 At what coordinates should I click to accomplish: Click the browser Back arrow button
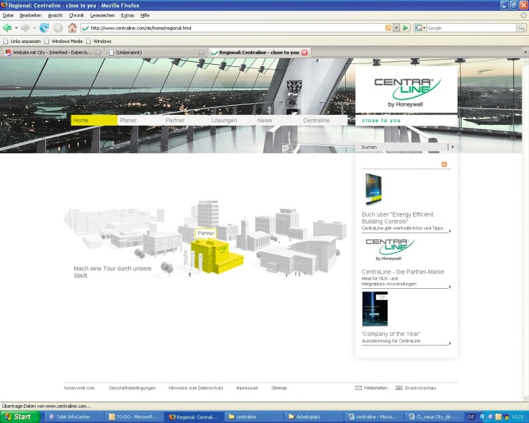pos(7,28)
